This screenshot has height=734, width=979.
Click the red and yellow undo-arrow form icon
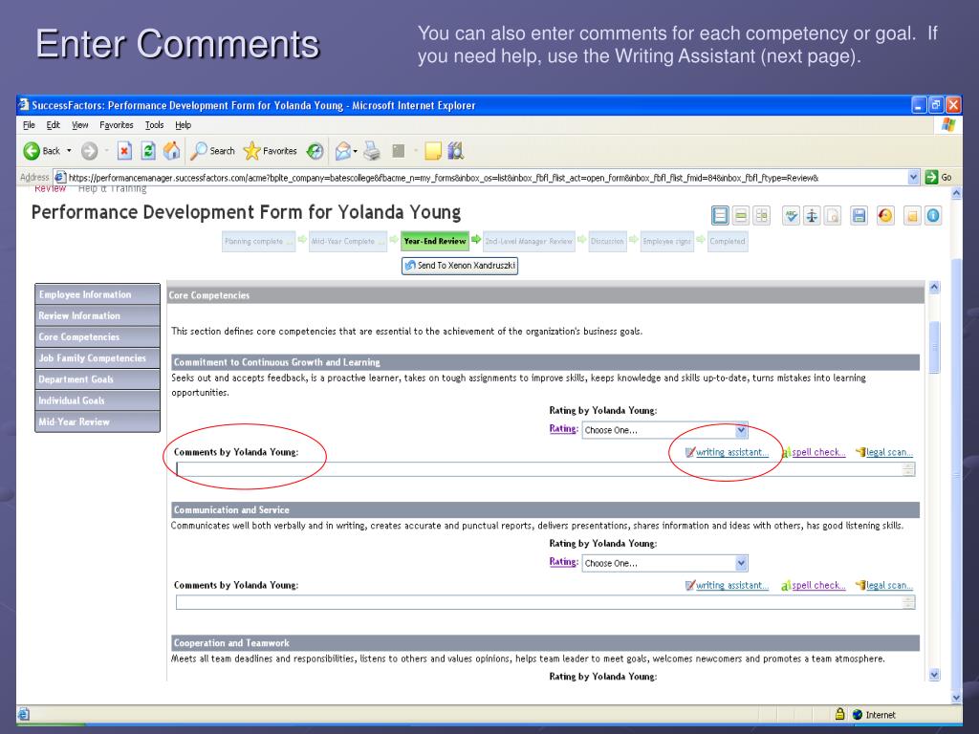point(885,216)
